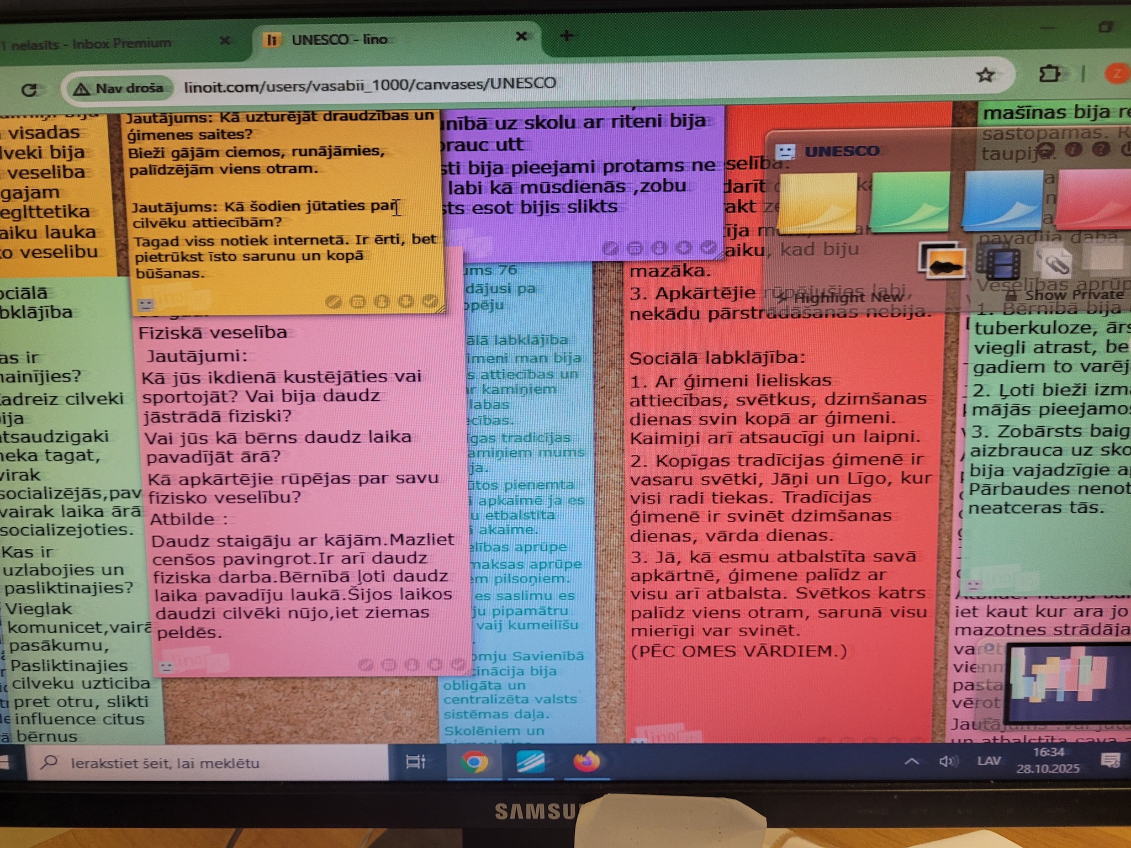
Task: Set due date on orange sticky note
Action: coord(357,301)
